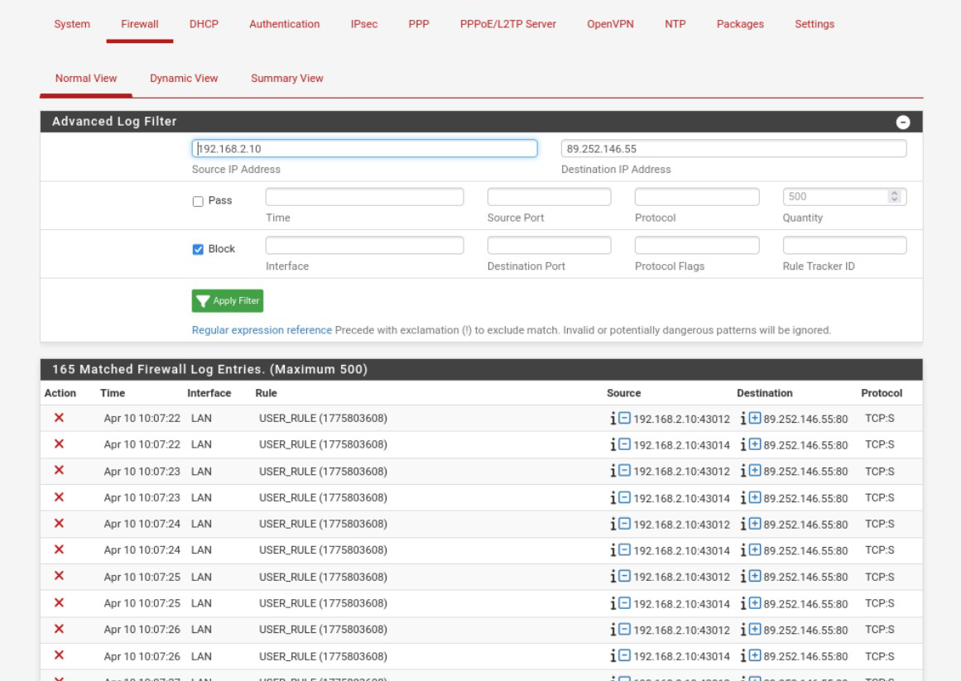The height and width of the screenshot is (681, 961).
Task: Collapse the Advanced Log Filter panel
Action: tap(903, 122)
